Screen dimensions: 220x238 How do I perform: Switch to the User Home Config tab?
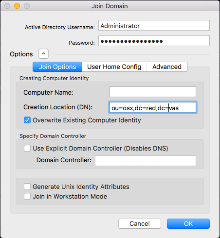tap(114, 67)
